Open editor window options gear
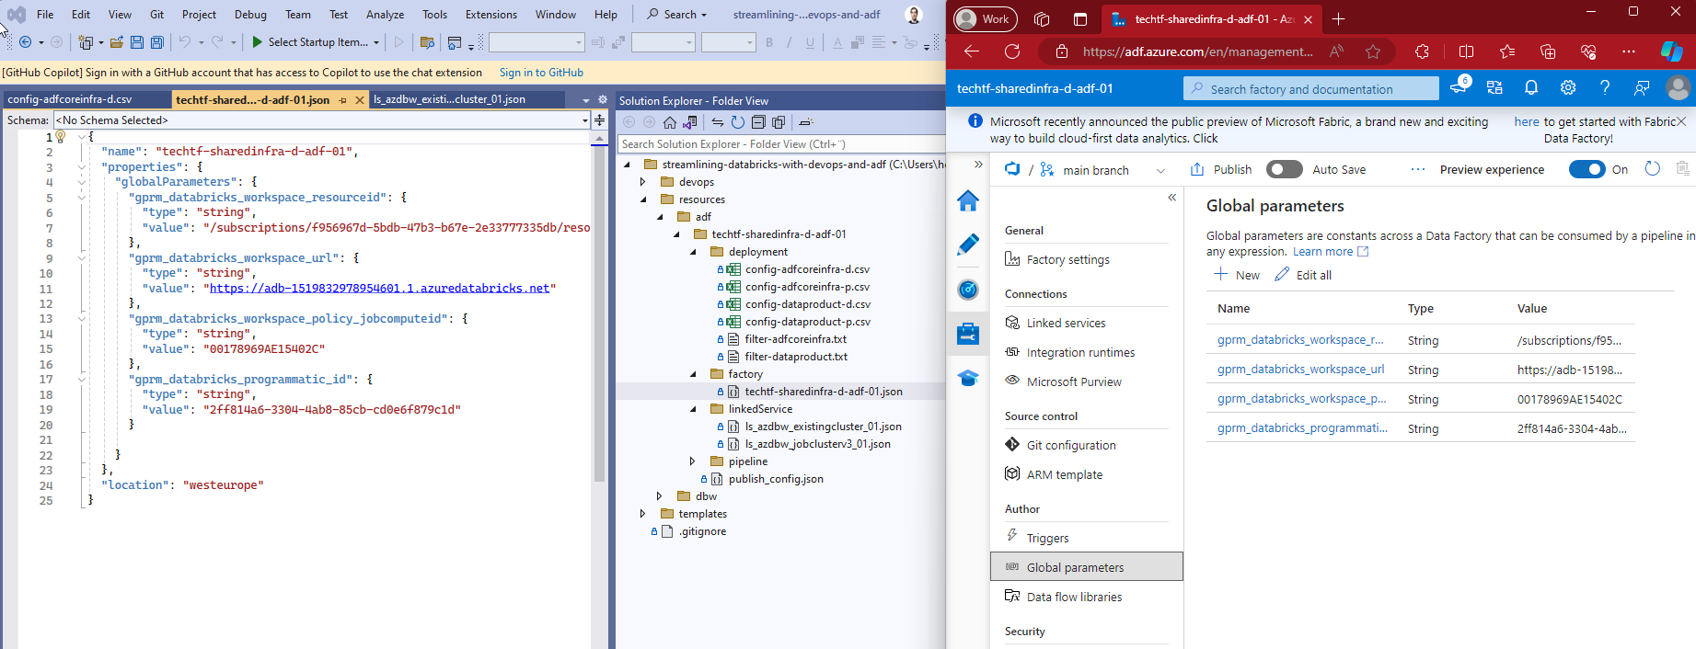The height and width of the screenshot is (649, 1696). pyautogui.click(x=603, y=99)
